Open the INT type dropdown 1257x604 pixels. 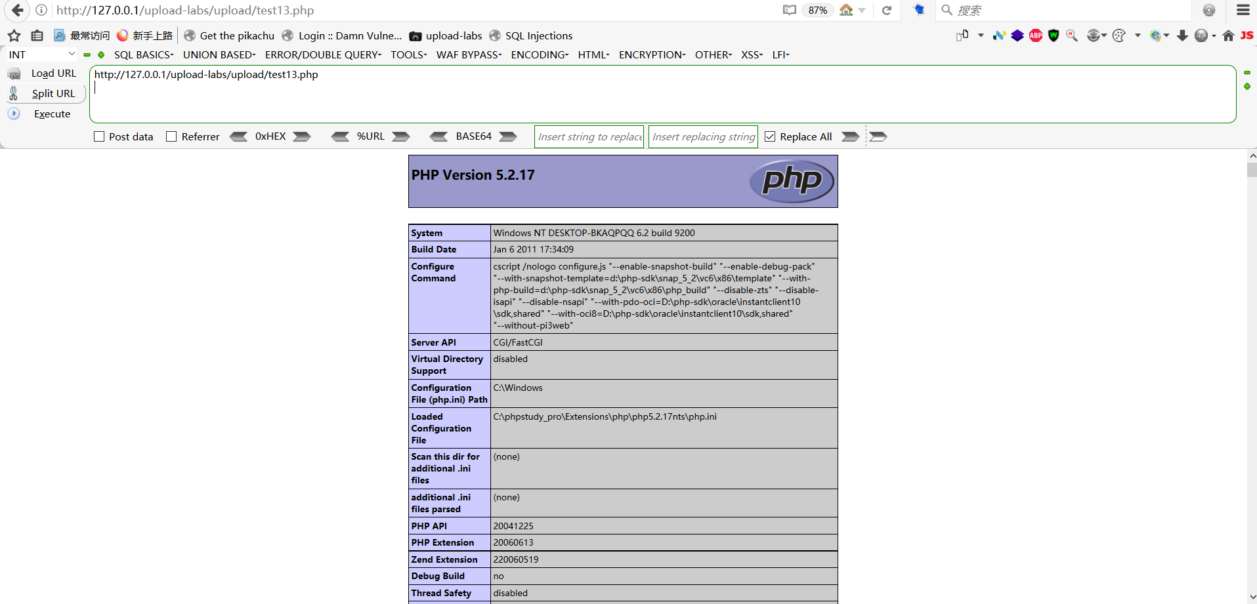(x=42, y=54)
